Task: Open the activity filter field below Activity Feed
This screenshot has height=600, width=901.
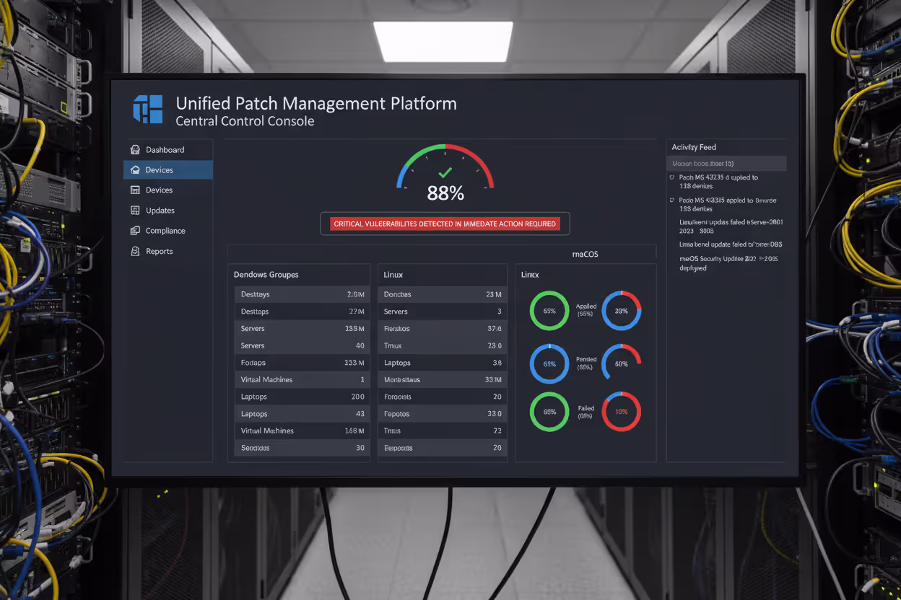Action: coord(726,163)
